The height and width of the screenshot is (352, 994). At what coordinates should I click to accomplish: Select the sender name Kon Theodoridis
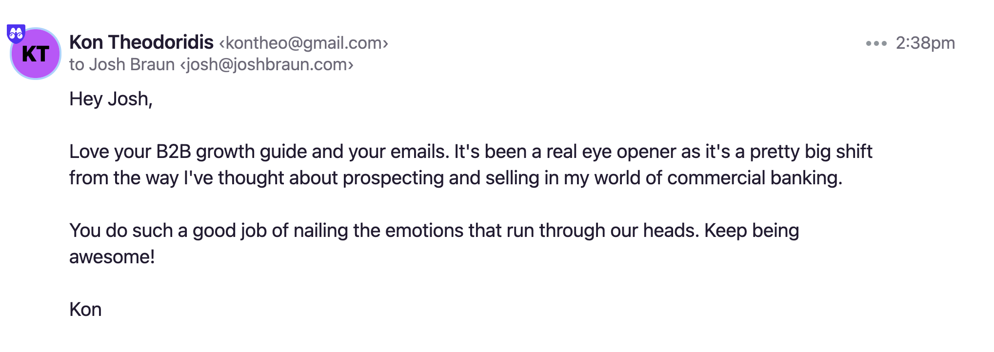(x=141, y=42)
